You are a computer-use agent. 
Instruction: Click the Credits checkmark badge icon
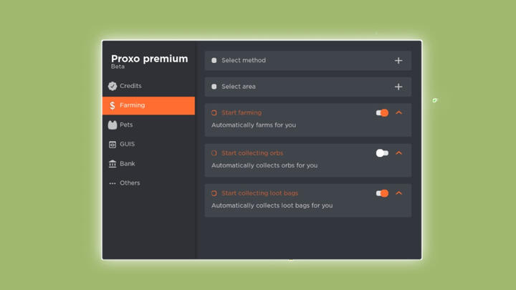tap(113, 86)
